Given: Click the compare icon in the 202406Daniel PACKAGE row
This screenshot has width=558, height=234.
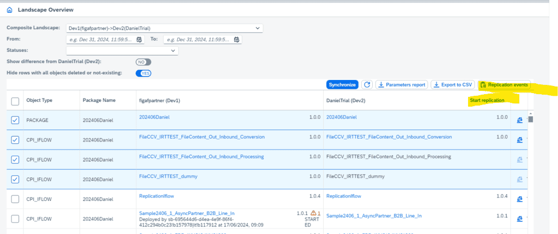Looking at the screenshot, I should click(x=519, y=121).
